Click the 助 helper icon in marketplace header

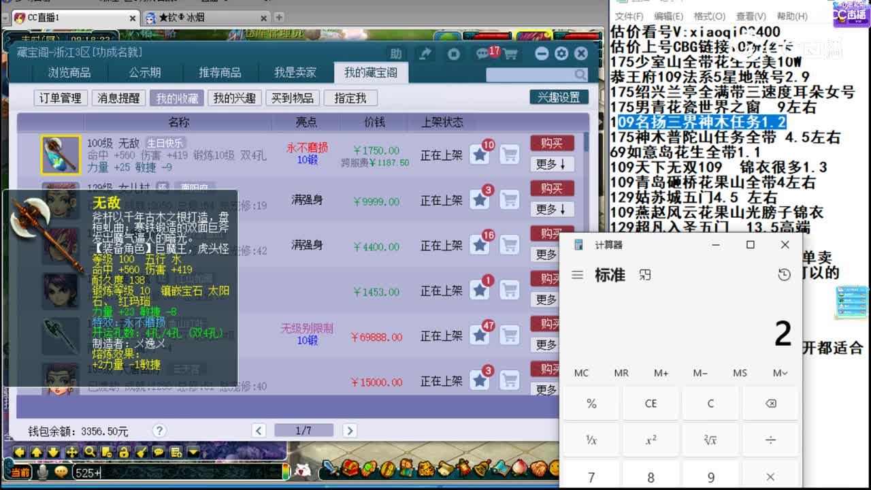pos(396,54)
